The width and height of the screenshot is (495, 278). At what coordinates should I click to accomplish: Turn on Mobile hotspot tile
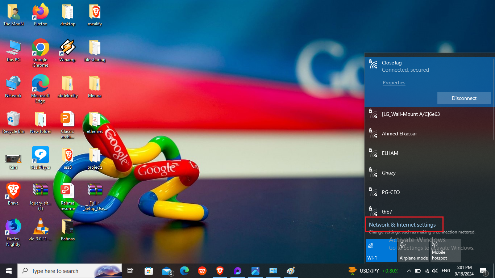446,250
